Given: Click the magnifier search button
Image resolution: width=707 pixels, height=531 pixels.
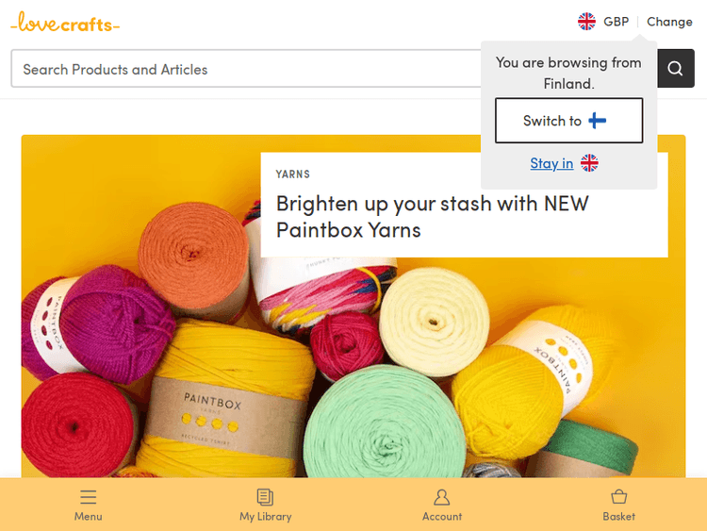Looking at the screenshot, I should point(675,69).
